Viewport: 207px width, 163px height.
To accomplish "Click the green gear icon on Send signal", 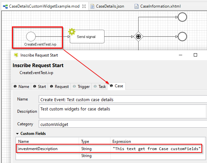I will coord(72,32).
